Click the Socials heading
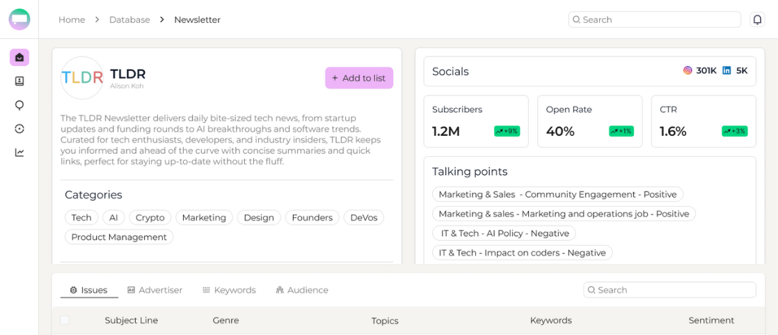Screen dimensions: 778x335 click(450, 72)
